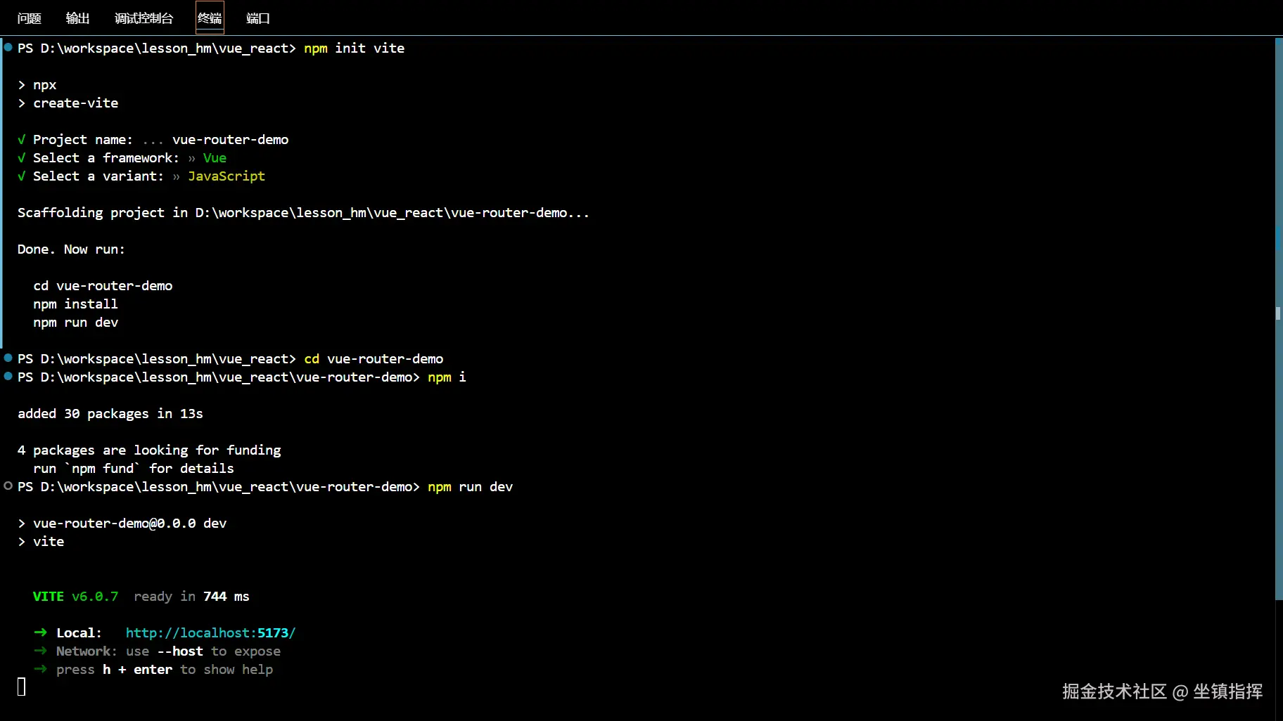The height and width of the screenshot is (721, 1283).
Task: Click the green VITE v6.0.7 label
Action: tap(75, 597)
